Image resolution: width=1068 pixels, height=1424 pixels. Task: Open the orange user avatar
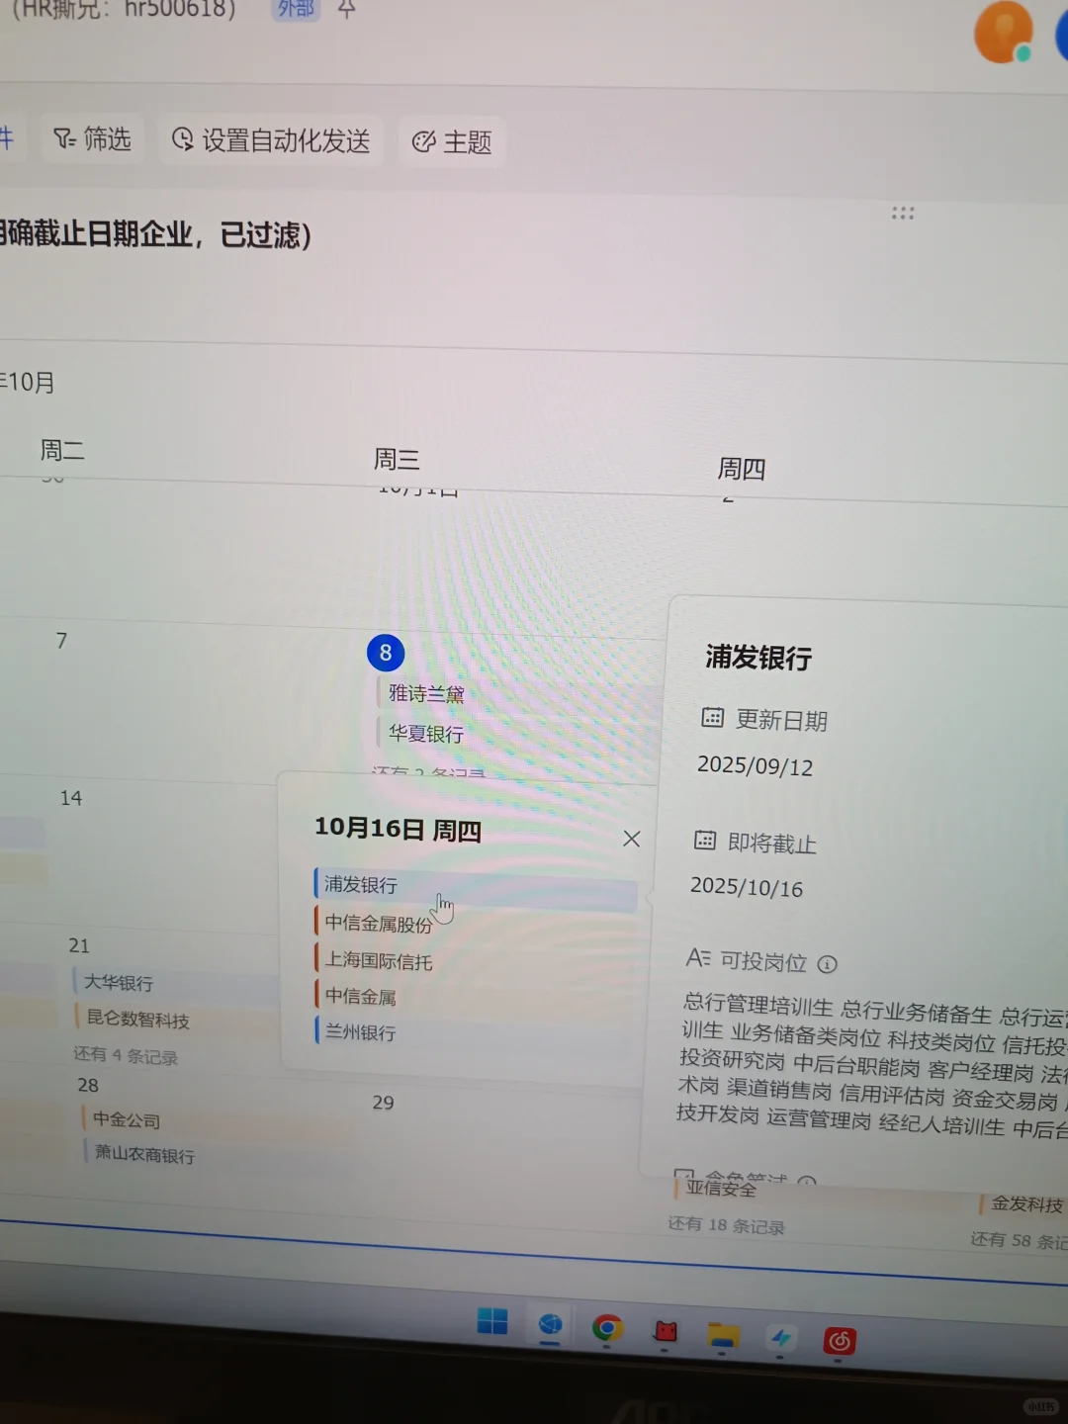(x=1003, y=32)
